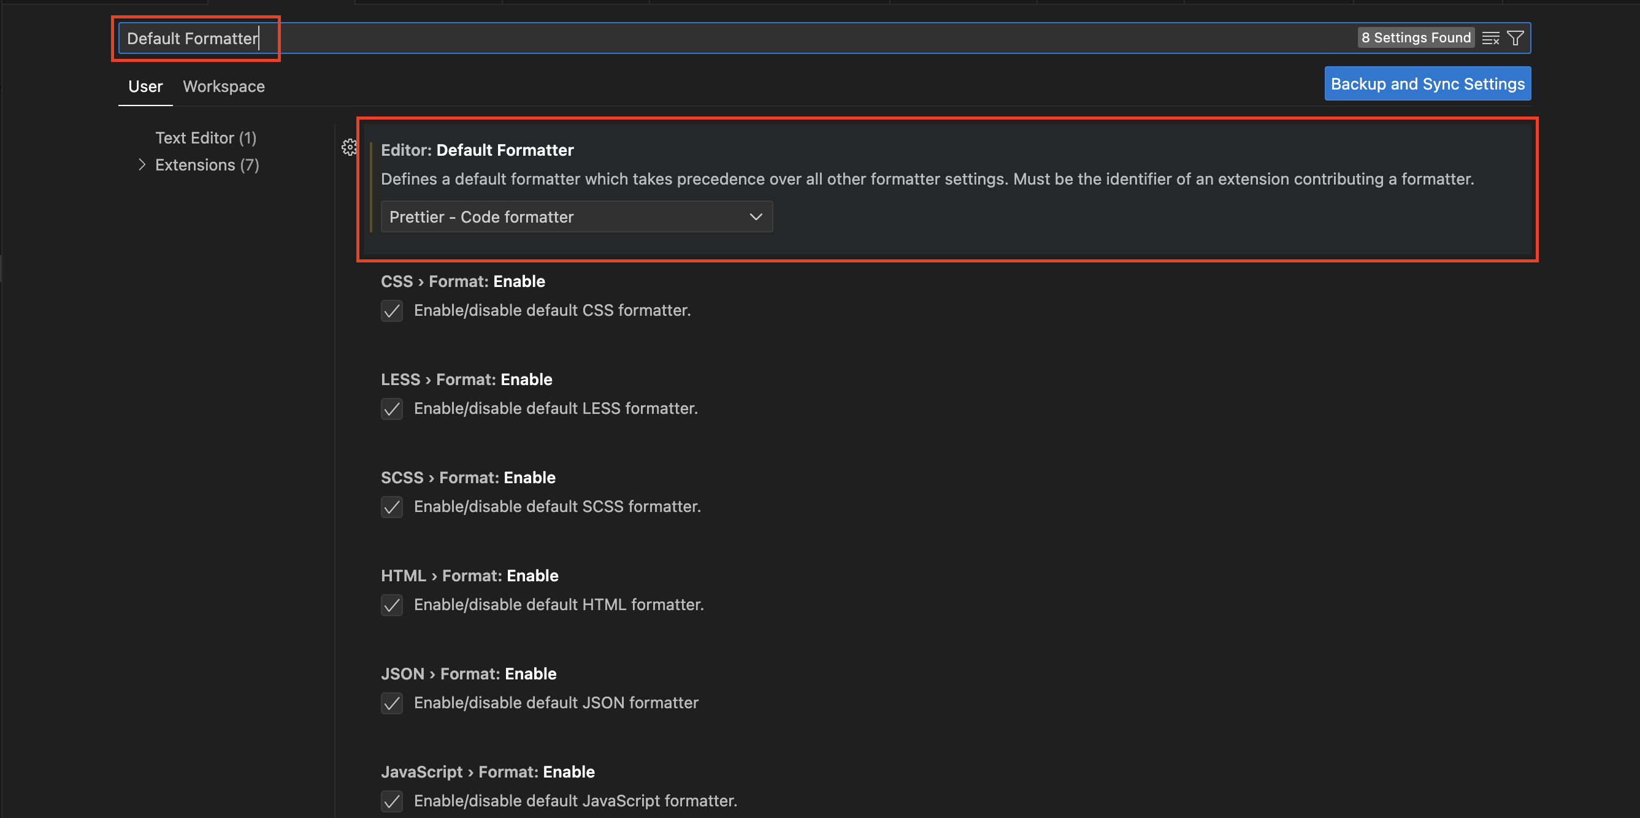Toggle the CSS Format Enable checkbox
This screenshot has height=818, width=1640.
click(391, 311)
